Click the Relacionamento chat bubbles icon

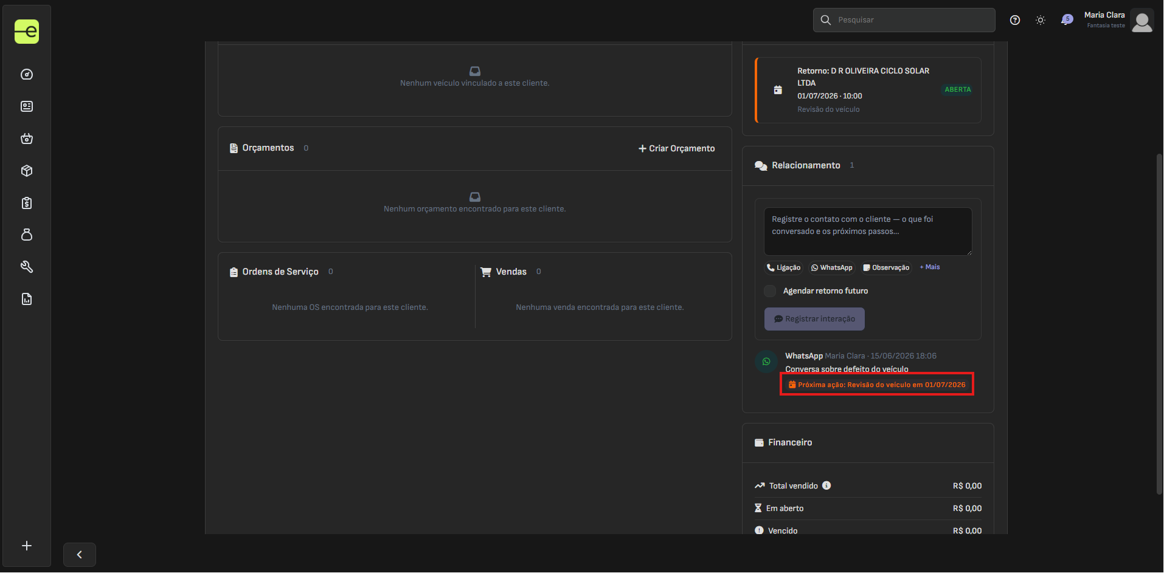(761, 166)
